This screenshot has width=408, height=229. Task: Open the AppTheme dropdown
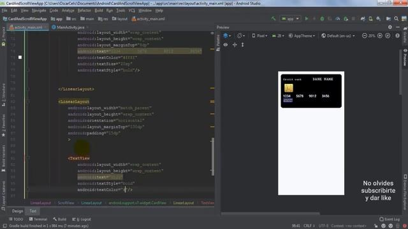[302, 36]
